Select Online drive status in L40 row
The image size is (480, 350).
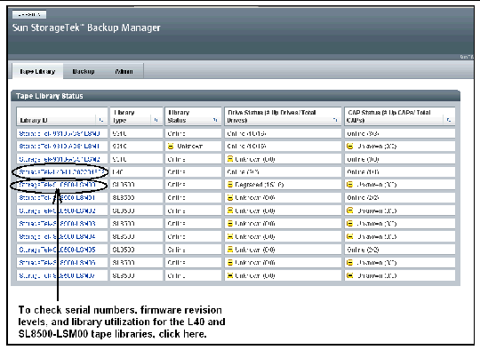point(243,172)
